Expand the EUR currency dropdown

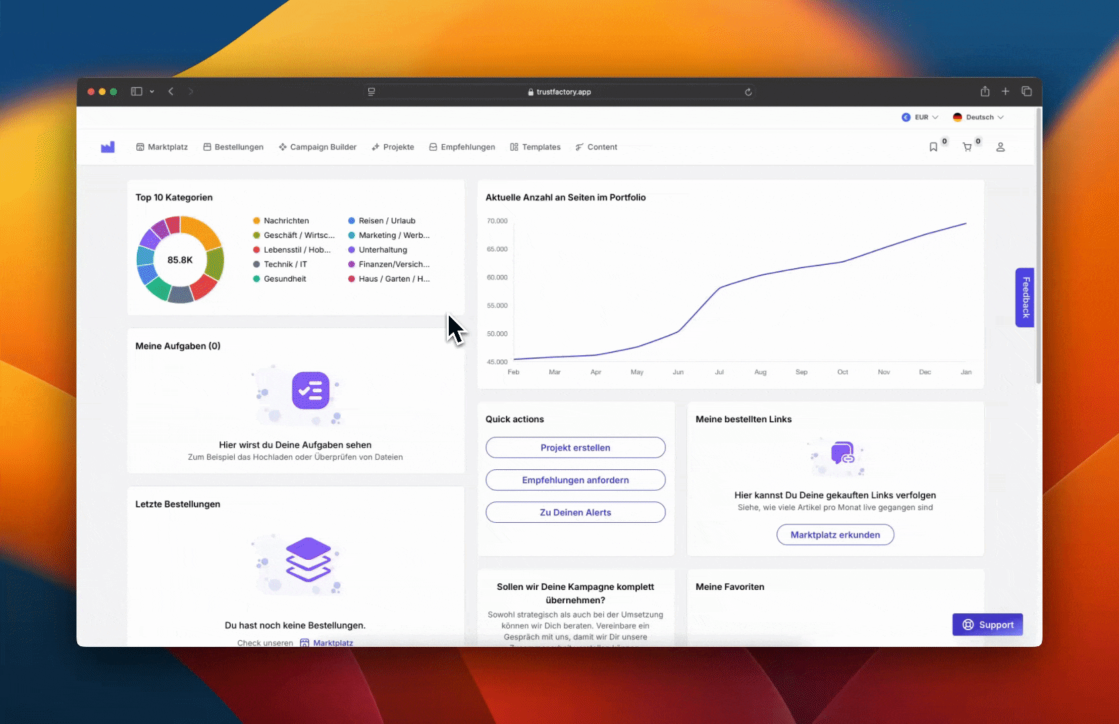pyautogui.click(x=920, y=117)
